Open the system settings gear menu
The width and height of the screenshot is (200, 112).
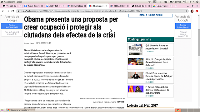pos(197,2)
